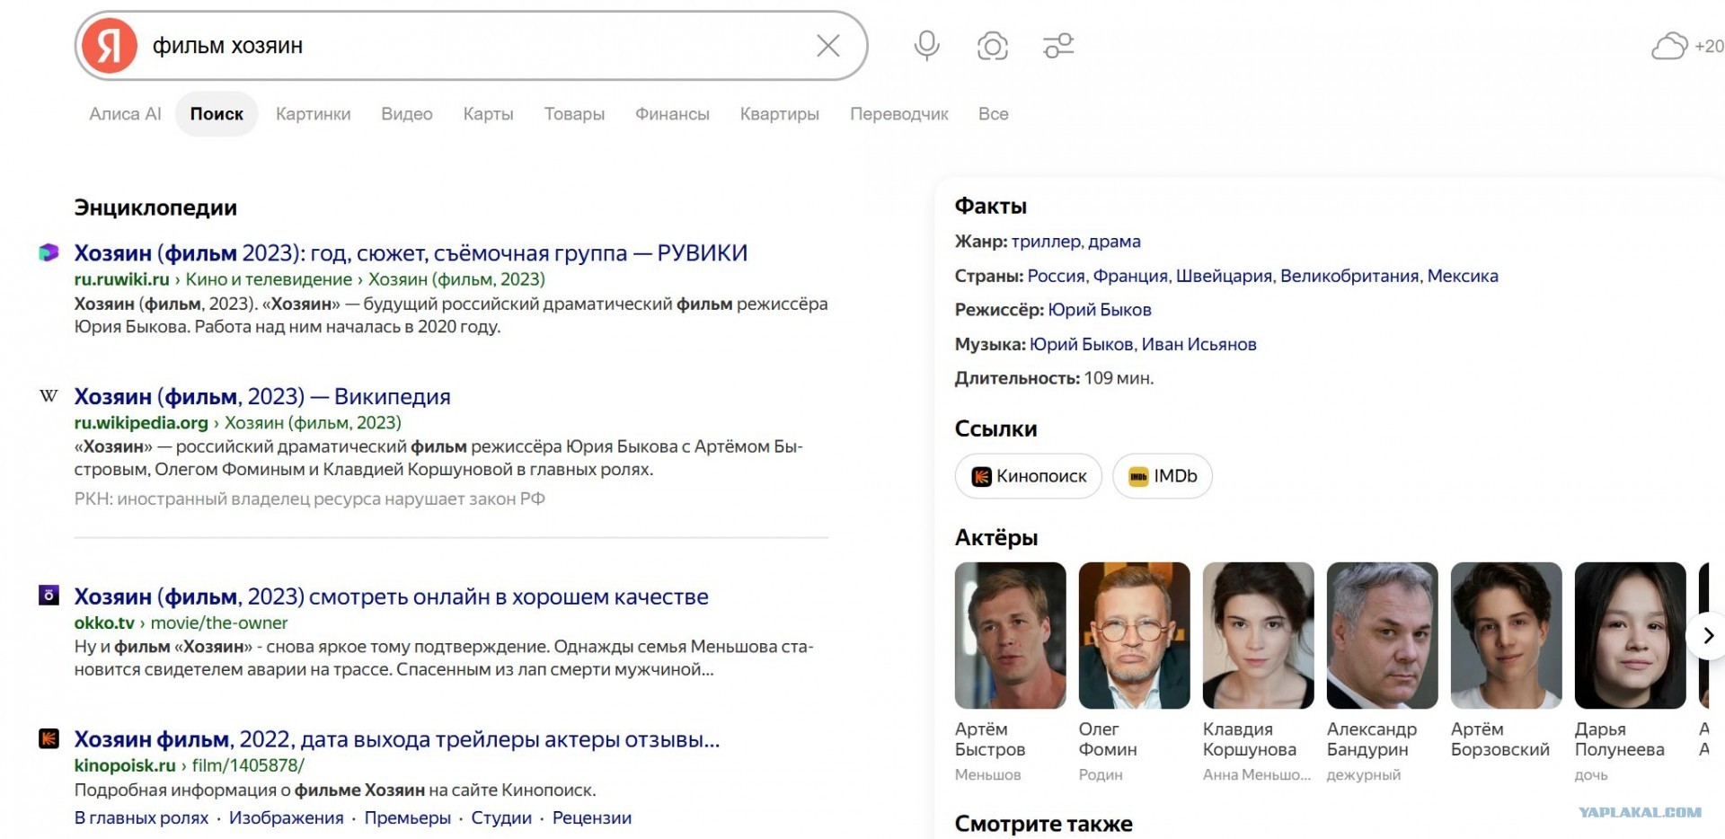Click the Франция country link

coord(1129,276)
